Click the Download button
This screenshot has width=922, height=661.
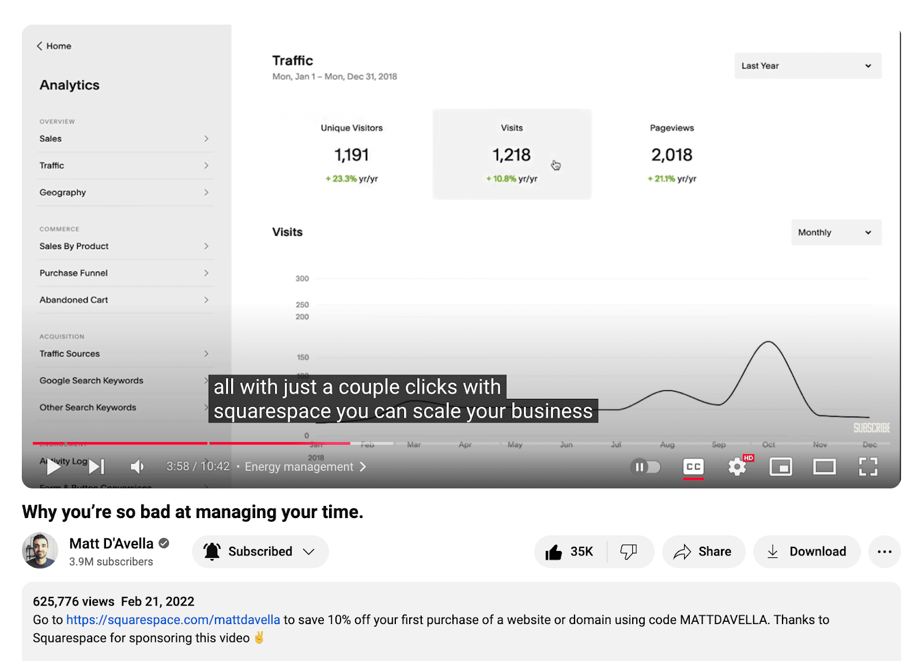click(x=807, y=552)
